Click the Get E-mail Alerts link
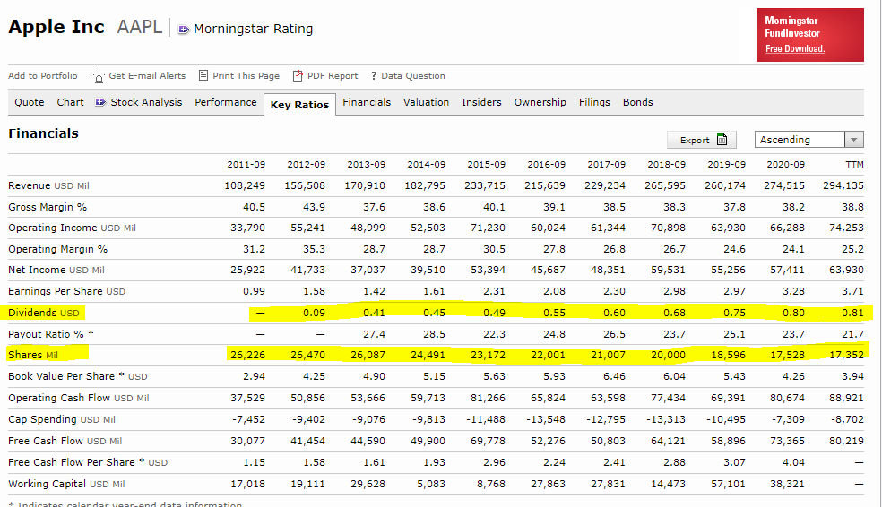This screenshot has width=882, height=507. point(147,76)
